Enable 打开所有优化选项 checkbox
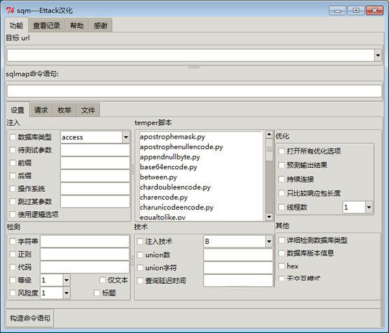The image size is (389, 333). 281,151
